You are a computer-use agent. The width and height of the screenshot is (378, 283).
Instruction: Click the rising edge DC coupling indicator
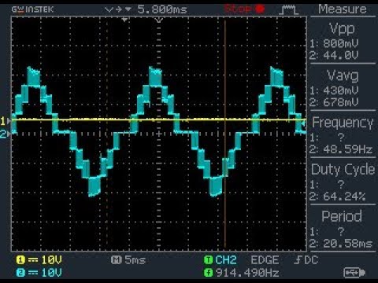tap(306, 260)
